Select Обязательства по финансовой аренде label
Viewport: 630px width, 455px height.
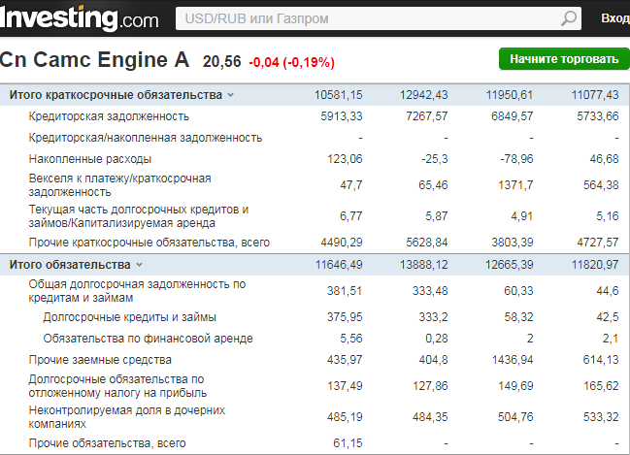click(149, 339)
